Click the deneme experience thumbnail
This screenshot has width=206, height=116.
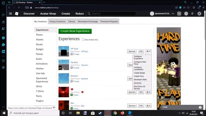(64, 78)
